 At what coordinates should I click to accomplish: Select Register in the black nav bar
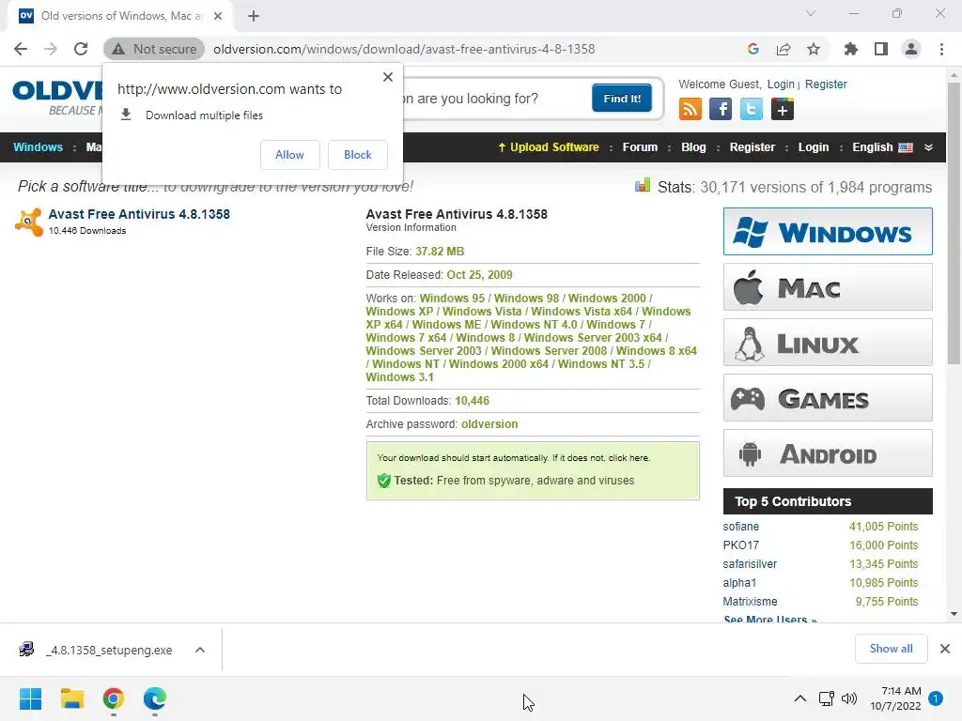click(753, 147)
